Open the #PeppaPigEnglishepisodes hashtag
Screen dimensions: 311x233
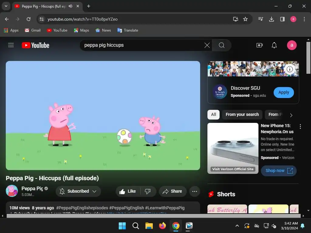tap(82, 208)
